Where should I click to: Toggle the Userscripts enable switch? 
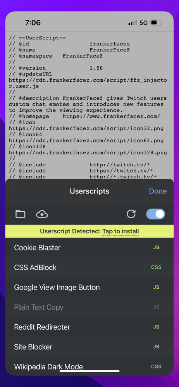155,214
